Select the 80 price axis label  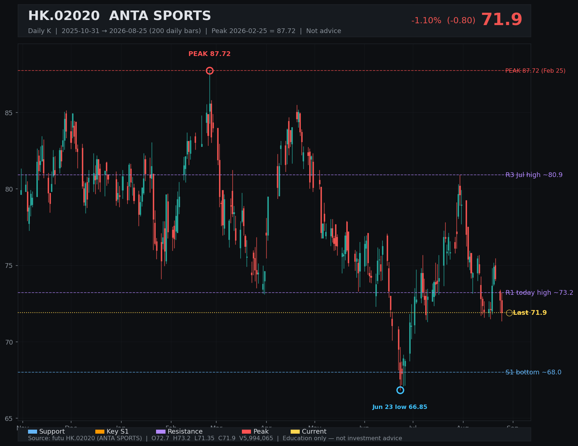tap(9, 189)
